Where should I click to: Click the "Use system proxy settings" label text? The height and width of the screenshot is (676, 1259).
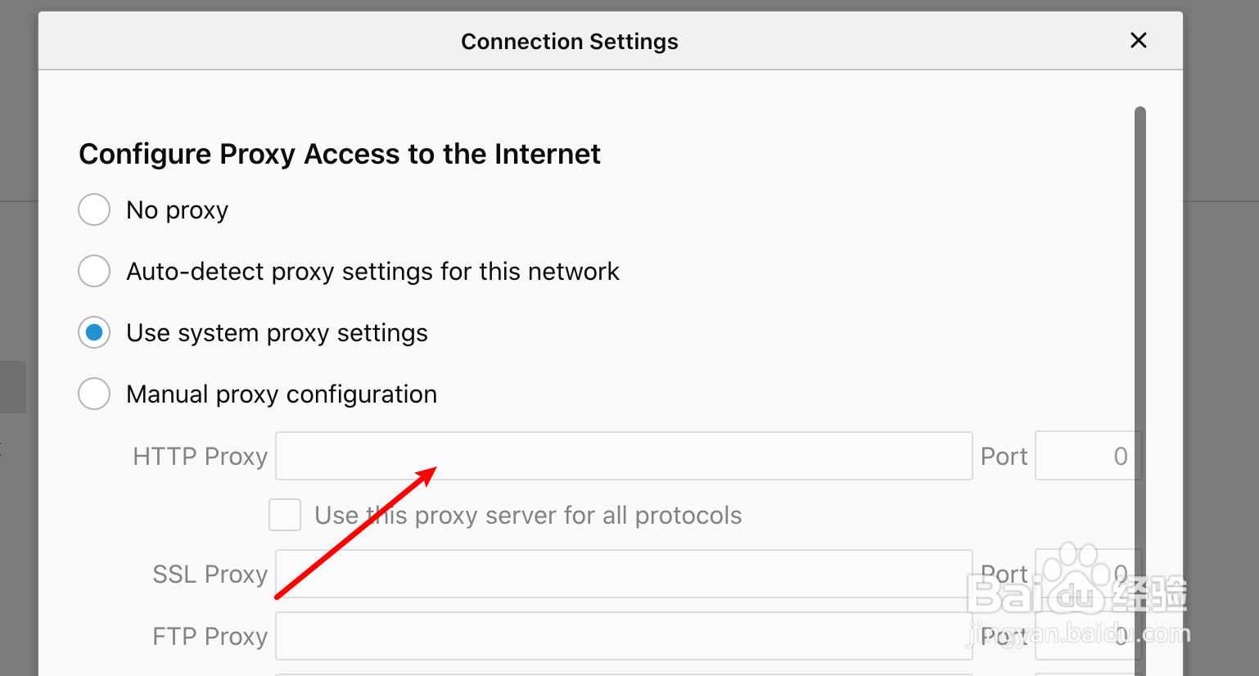tap(277, 333)
